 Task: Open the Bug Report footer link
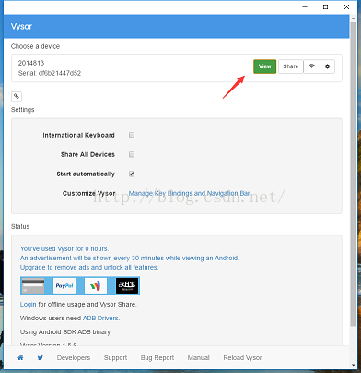point(157,358)
